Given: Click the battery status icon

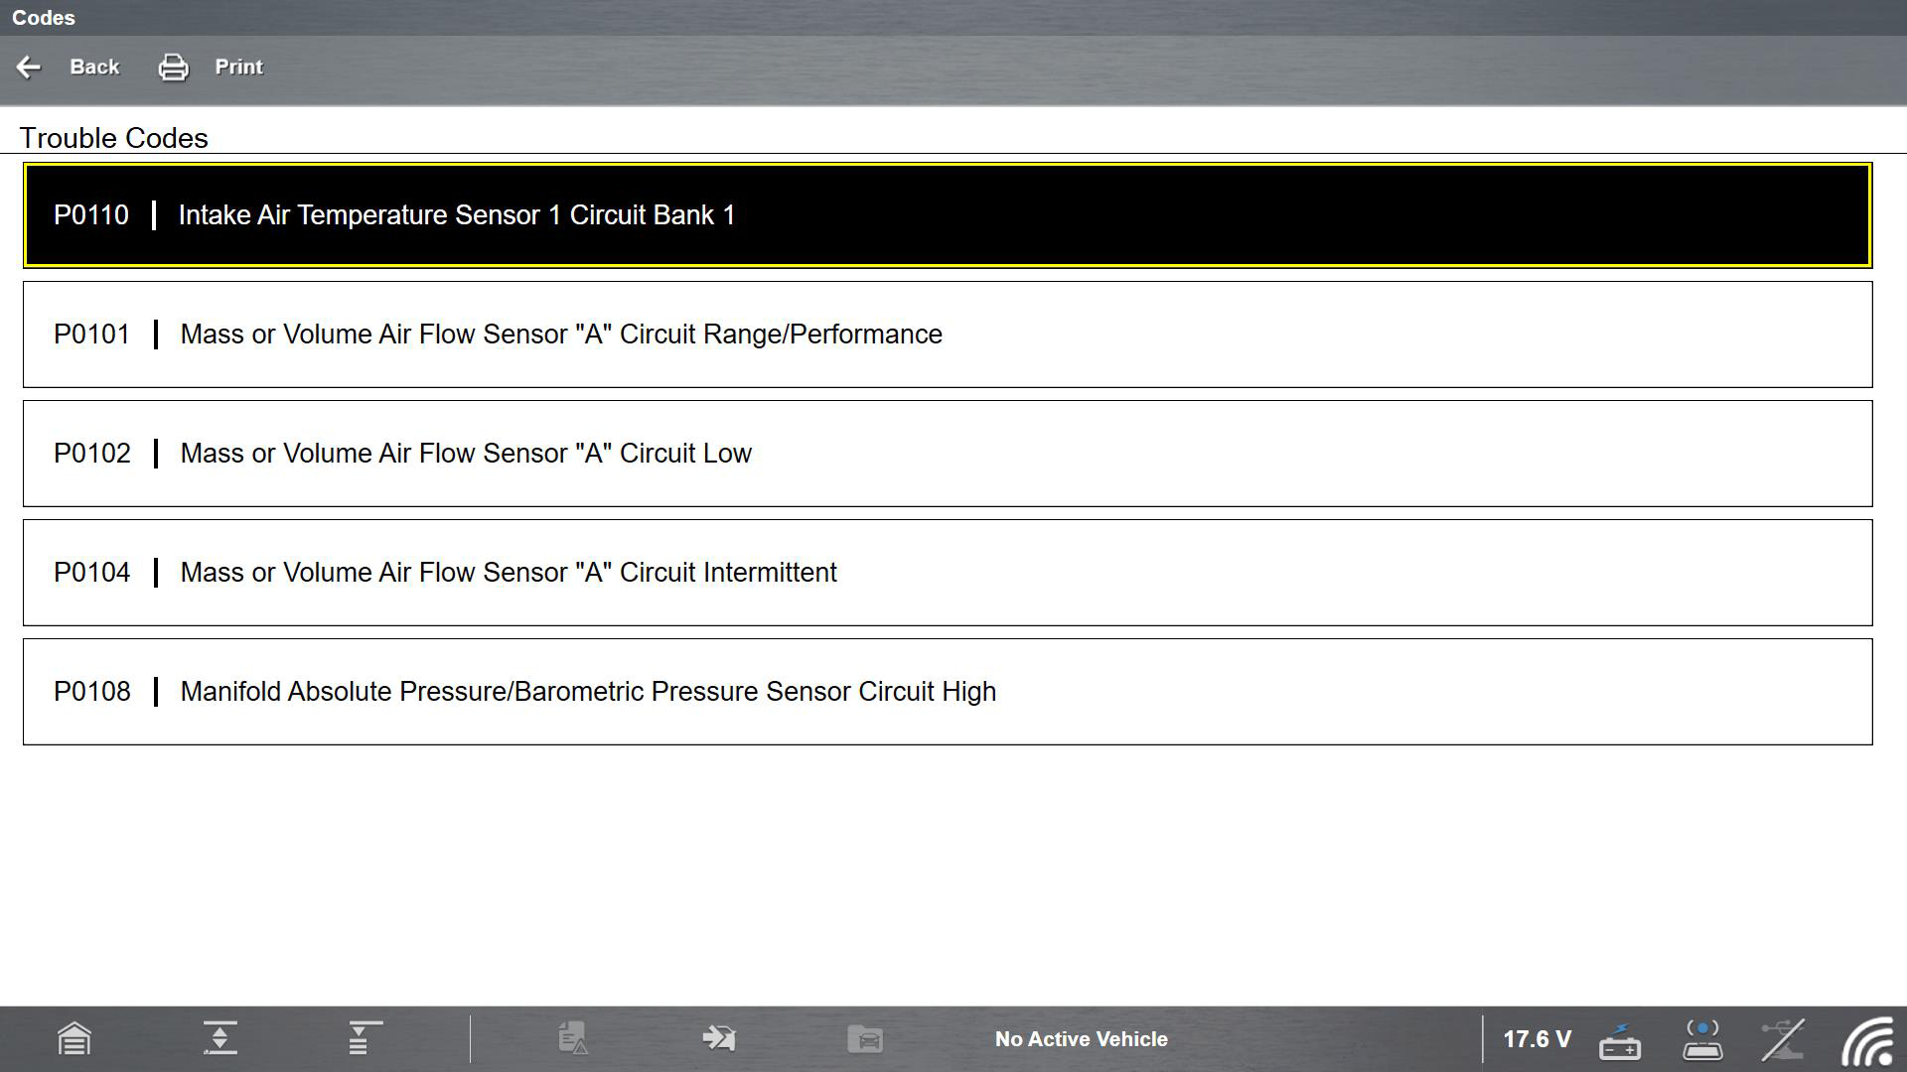Looking at the screenshot, I should [1620, 1041].
